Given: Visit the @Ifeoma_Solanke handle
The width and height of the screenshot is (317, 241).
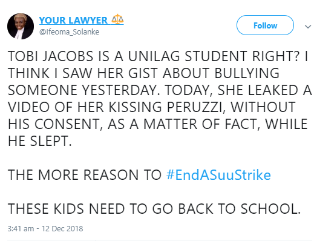Looking at the screenshot, I should click(x=69, y=32).
